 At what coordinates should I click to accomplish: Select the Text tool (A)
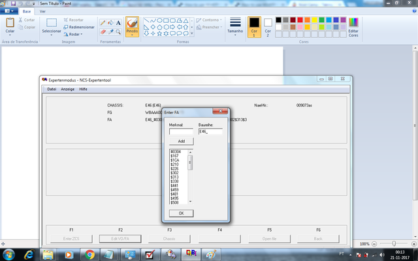[118, 23]
